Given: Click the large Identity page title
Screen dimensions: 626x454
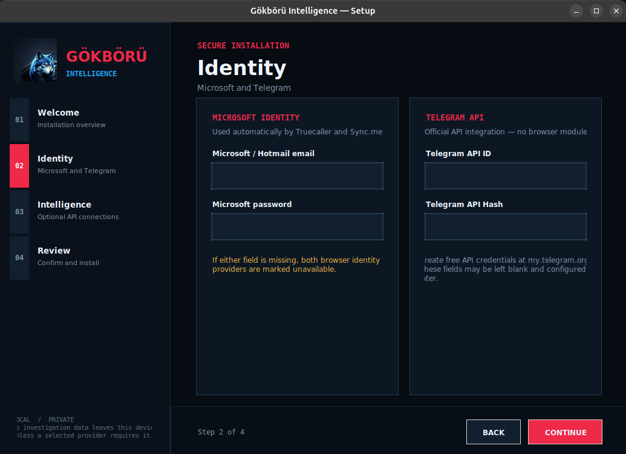Looking at the screenshot, I should 241,68.
